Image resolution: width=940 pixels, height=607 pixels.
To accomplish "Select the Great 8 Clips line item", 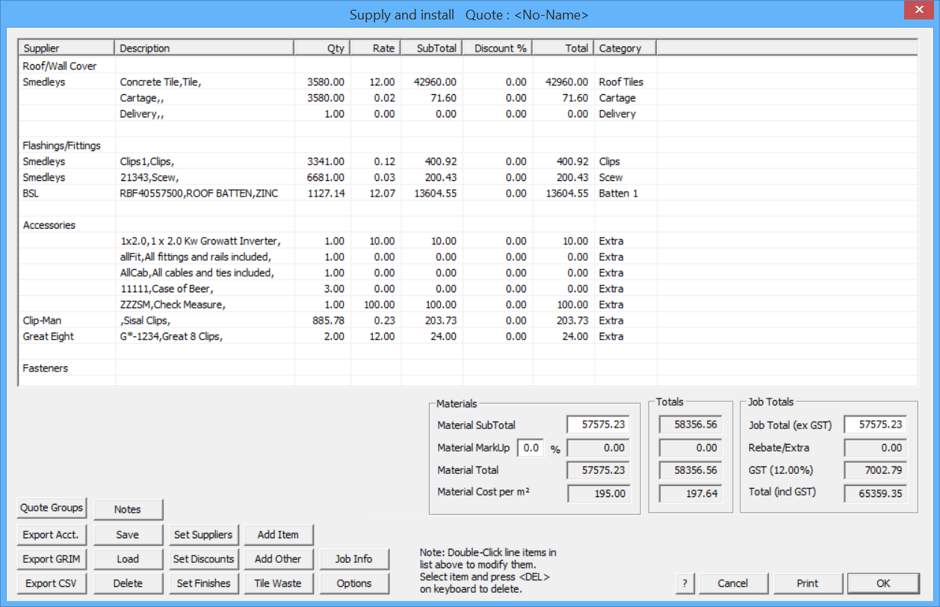I will tap(468, 336).
